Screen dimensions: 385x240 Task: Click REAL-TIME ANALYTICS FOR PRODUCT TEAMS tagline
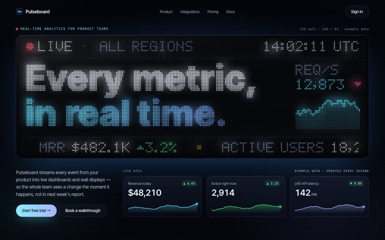coord(64,29)
